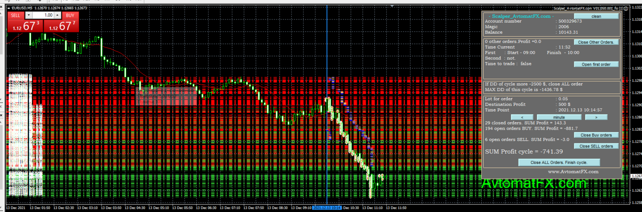Click the SUM Profit cycle = -741.39 text
This screenshot has width=642, height=212.
tap(524, 151)
